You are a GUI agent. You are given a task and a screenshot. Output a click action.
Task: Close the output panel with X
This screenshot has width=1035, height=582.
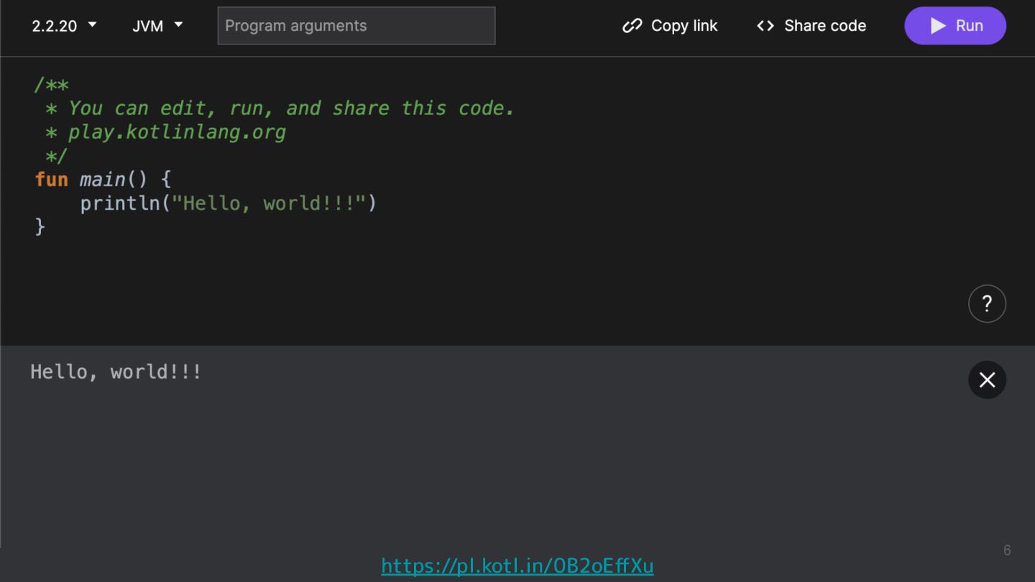pos(987,380)
